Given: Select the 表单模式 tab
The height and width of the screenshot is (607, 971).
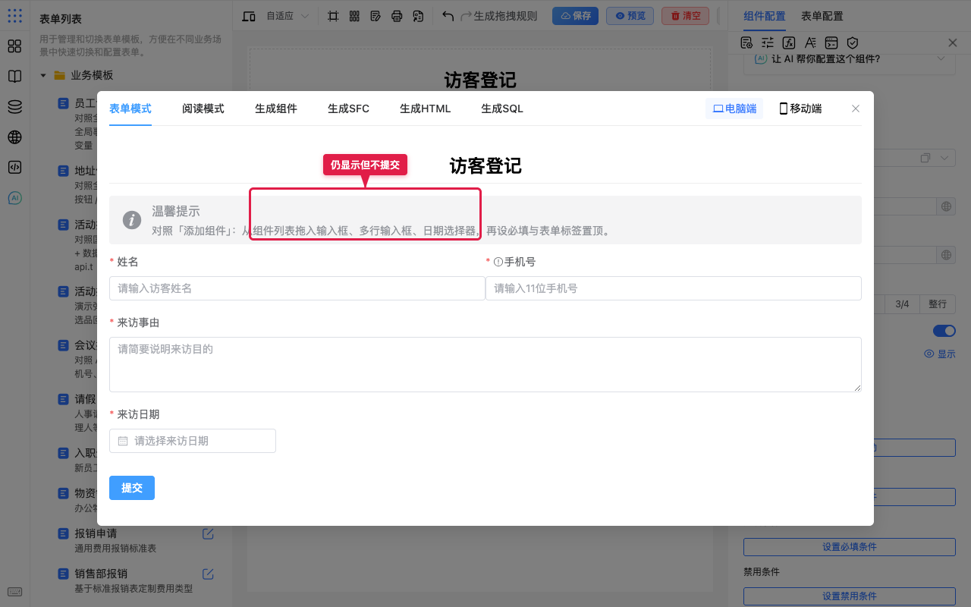Looking at the screenshot, I should pos(130,109).
